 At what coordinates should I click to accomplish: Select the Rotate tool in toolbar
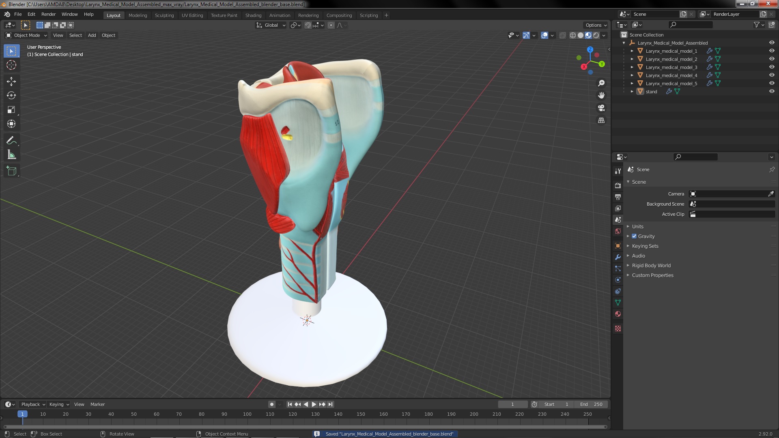[x=11, y=96]
